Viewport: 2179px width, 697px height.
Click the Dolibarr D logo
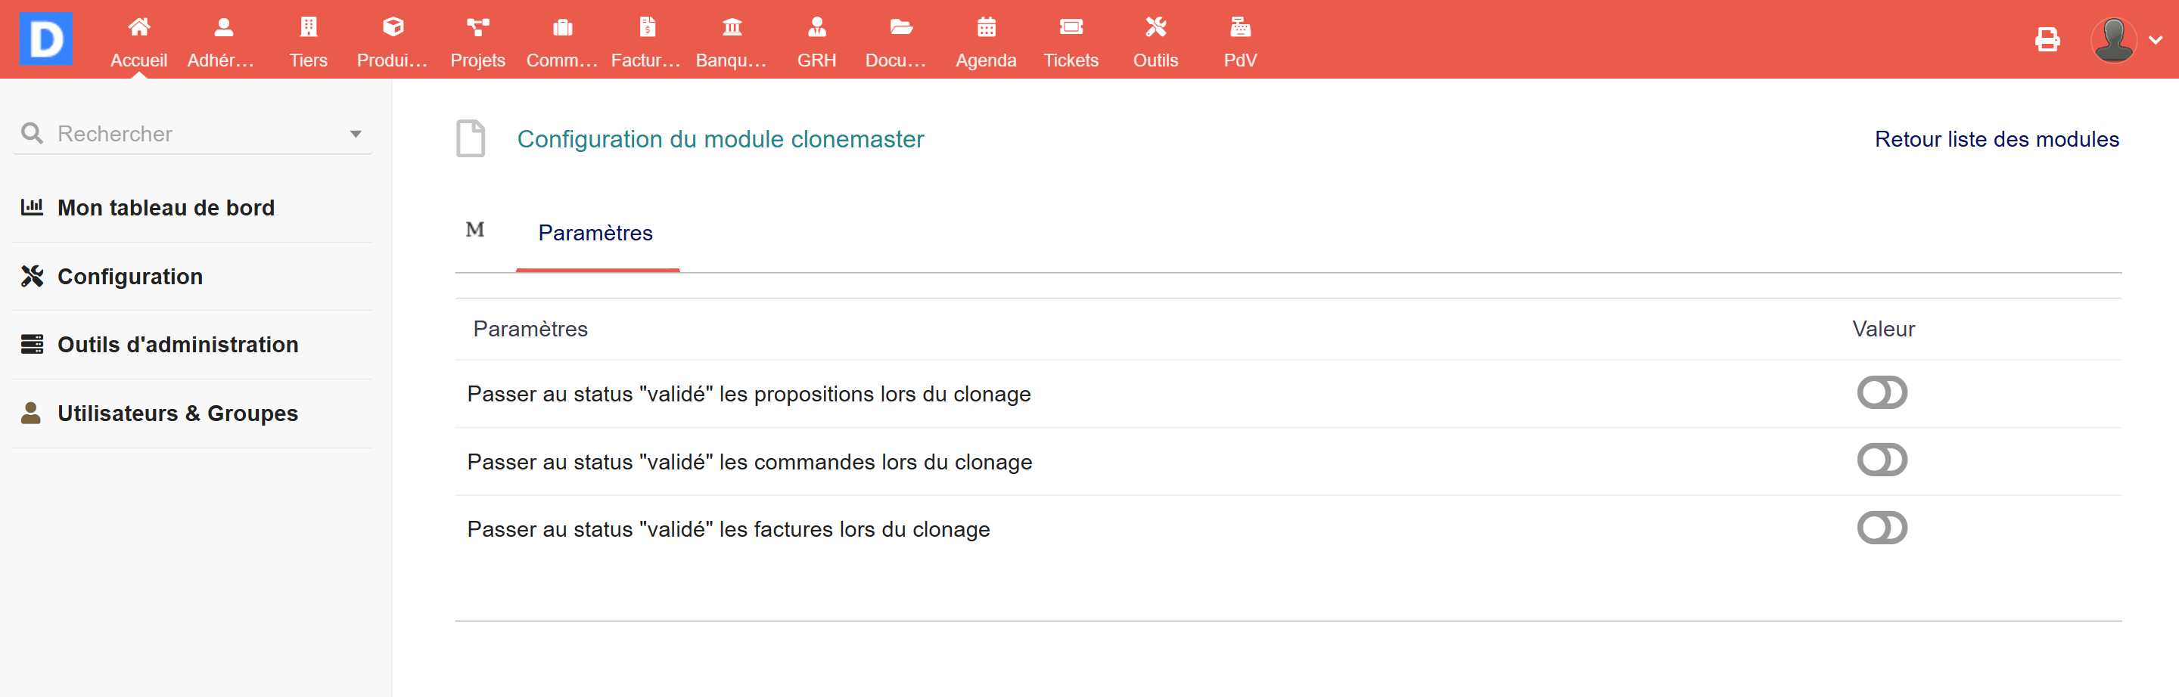45,39
